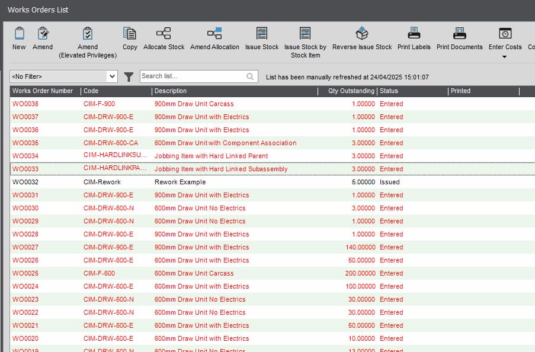The image size is (535, 352).
Task: Open Print Documents tool
Action: pos(460,33)
